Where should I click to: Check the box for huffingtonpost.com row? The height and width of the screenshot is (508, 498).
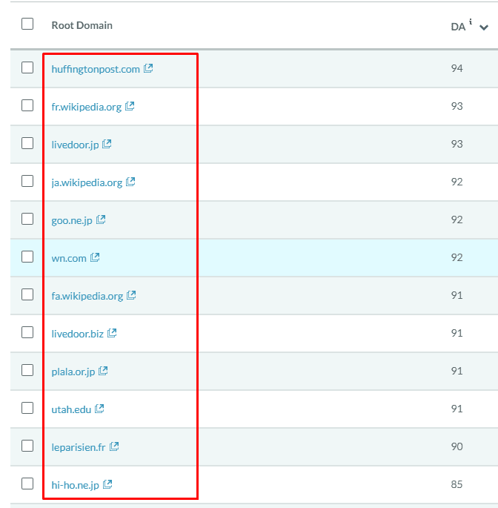tap(27, 67)
